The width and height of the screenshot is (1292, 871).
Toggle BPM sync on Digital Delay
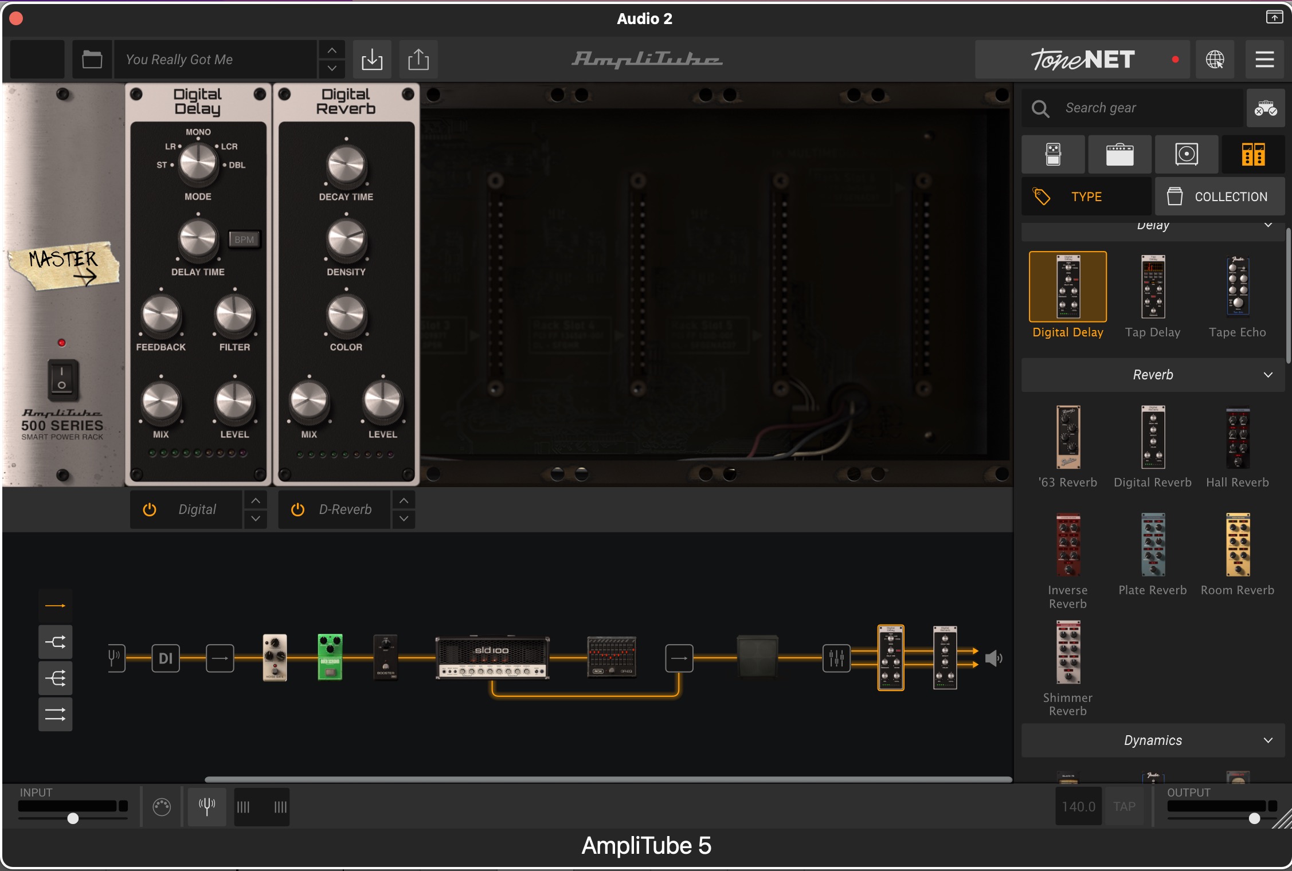coord(244,240)
